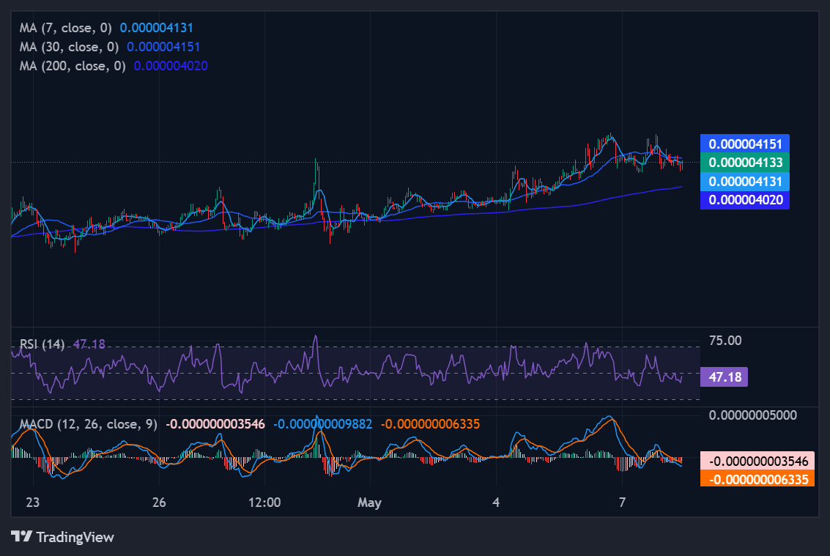The image size is (830, 556).
Task: Click the purple 47.18 RSI value tag
Action: [x=724, y=377]
